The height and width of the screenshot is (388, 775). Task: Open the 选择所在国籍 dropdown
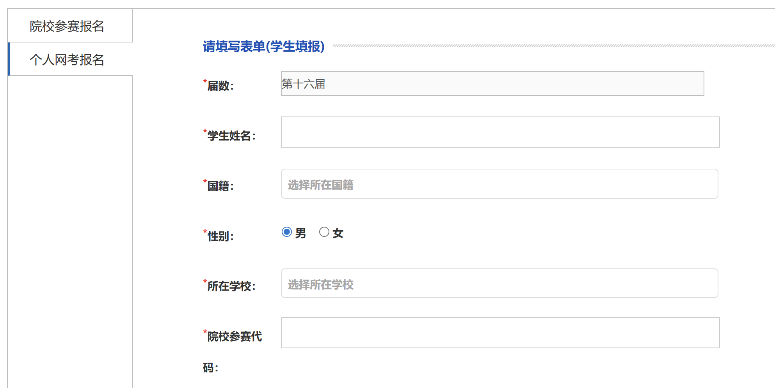(x=499, y=184)
